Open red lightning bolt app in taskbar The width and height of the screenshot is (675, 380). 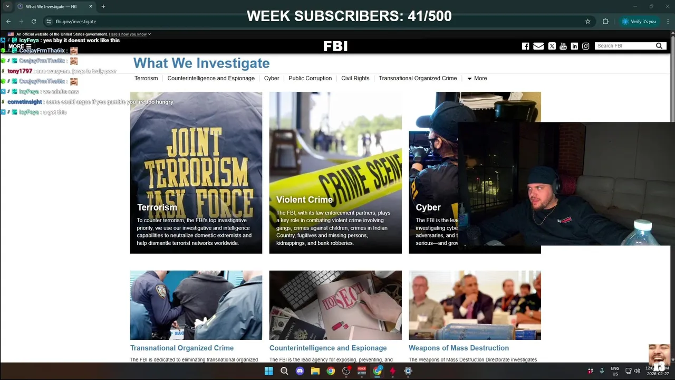click(392, 371)
